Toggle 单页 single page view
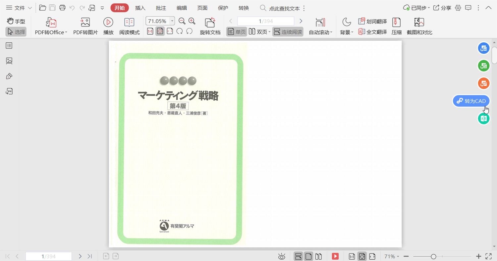 [x=237, y=32]
